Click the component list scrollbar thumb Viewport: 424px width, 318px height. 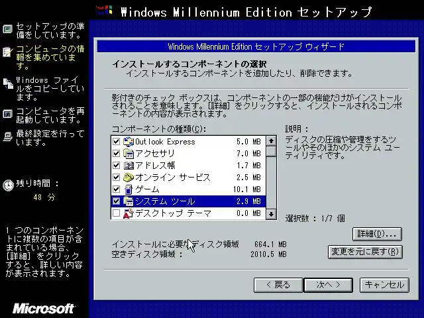(271, 152)
